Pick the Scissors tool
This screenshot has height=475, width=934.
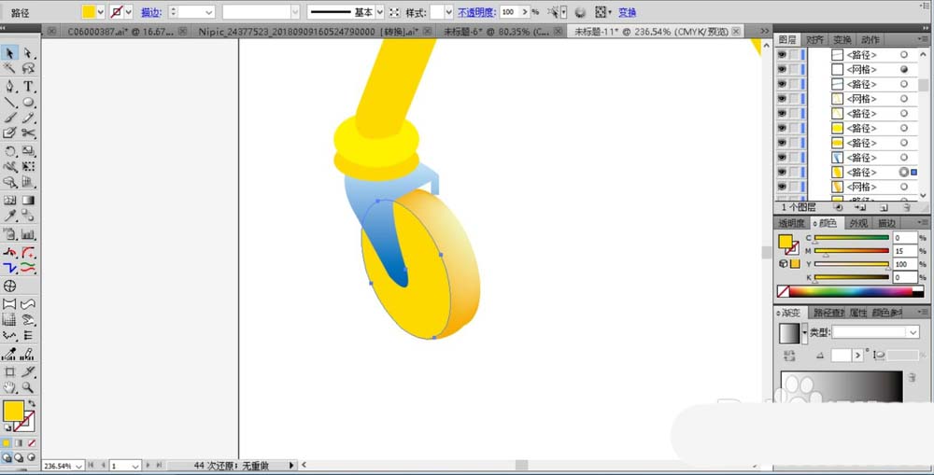coord(28,133)
